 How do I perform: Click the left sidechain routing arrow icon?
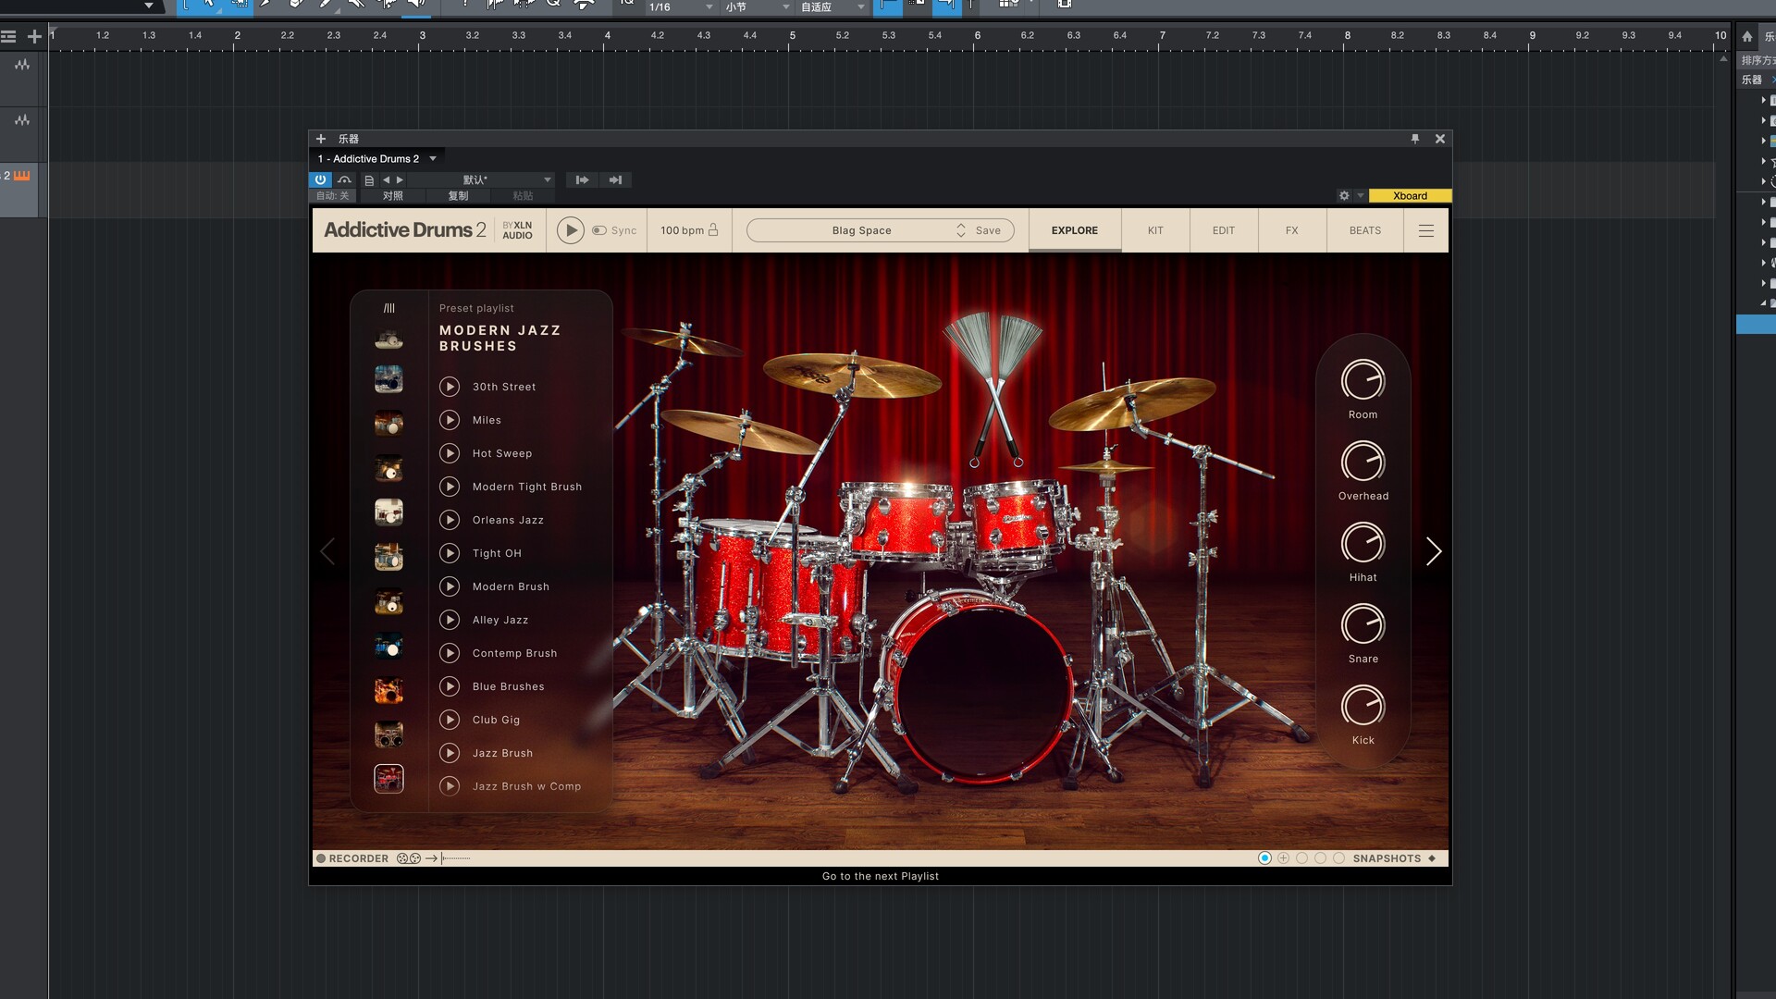click(x=582, y=179)
